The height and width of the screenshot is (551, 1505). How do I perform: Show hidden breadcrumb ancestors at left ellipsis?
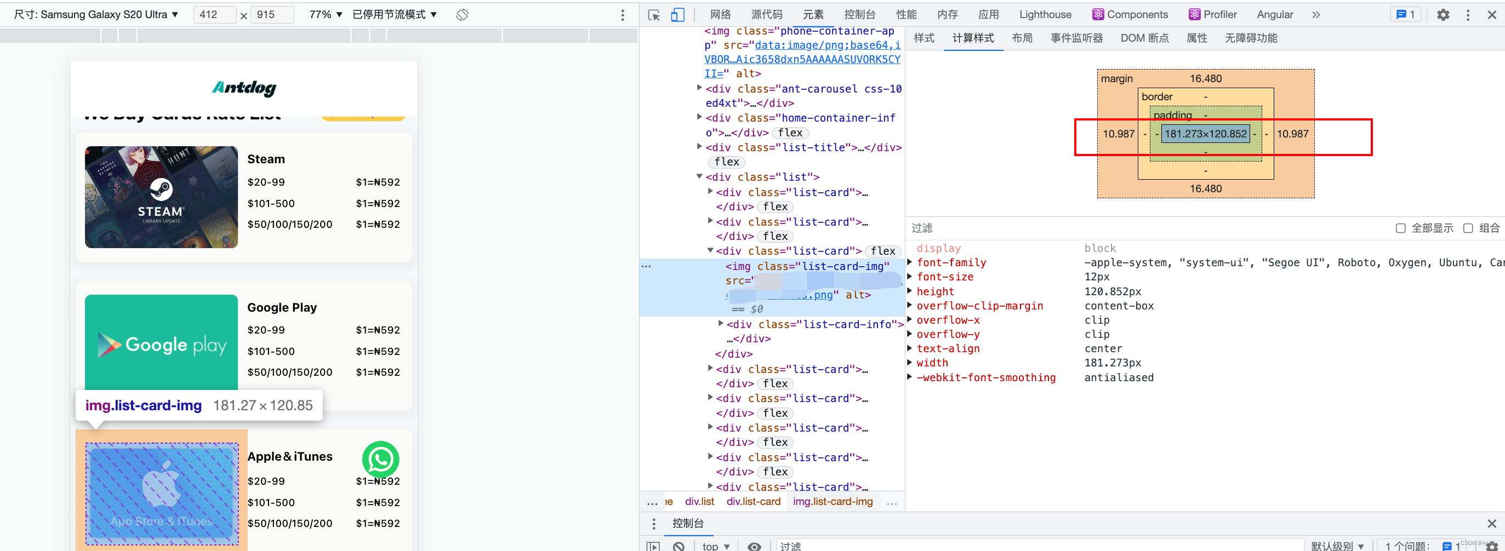[652, 502]
